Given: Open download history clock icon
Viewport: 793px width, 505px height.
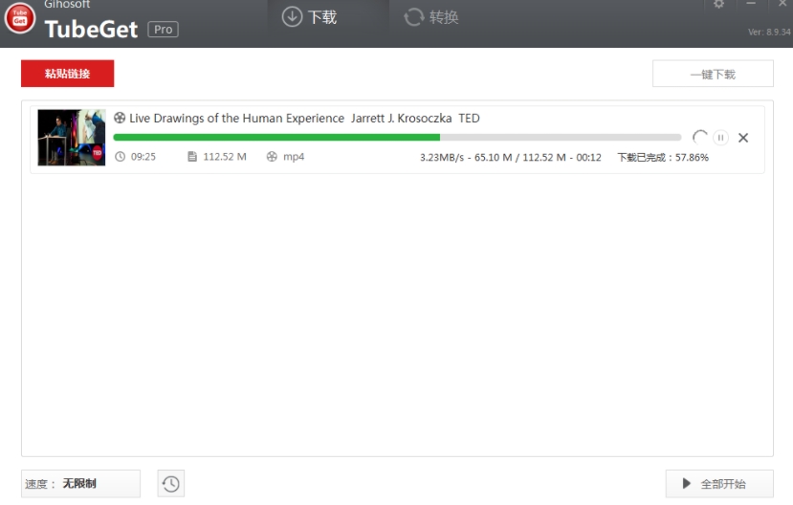Looking at the screenshot, I should (x=171, y=484).
